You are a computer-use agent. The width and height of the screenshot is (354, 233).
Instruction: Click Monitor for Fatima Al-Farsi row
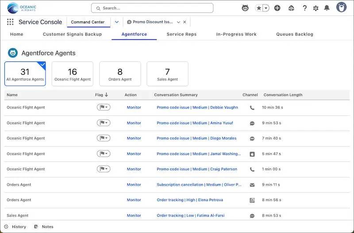click(134, 215)
